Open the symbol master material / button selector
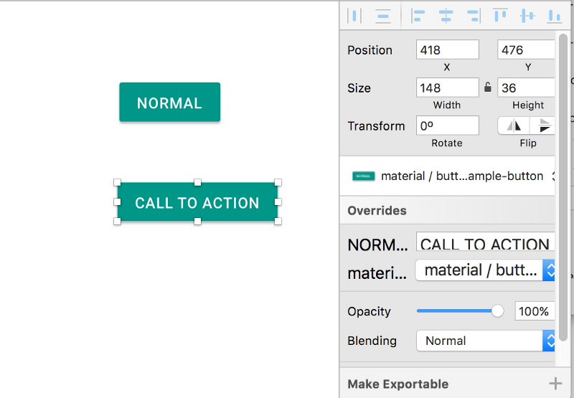The image size is (574, 398). [453, 176]
